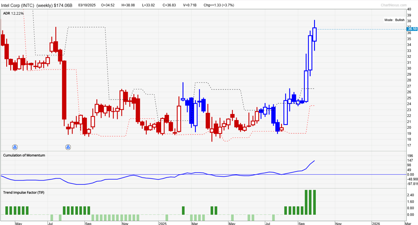Click the tall green TIF bars at right

pyautogui.click(x=310, y=202)
